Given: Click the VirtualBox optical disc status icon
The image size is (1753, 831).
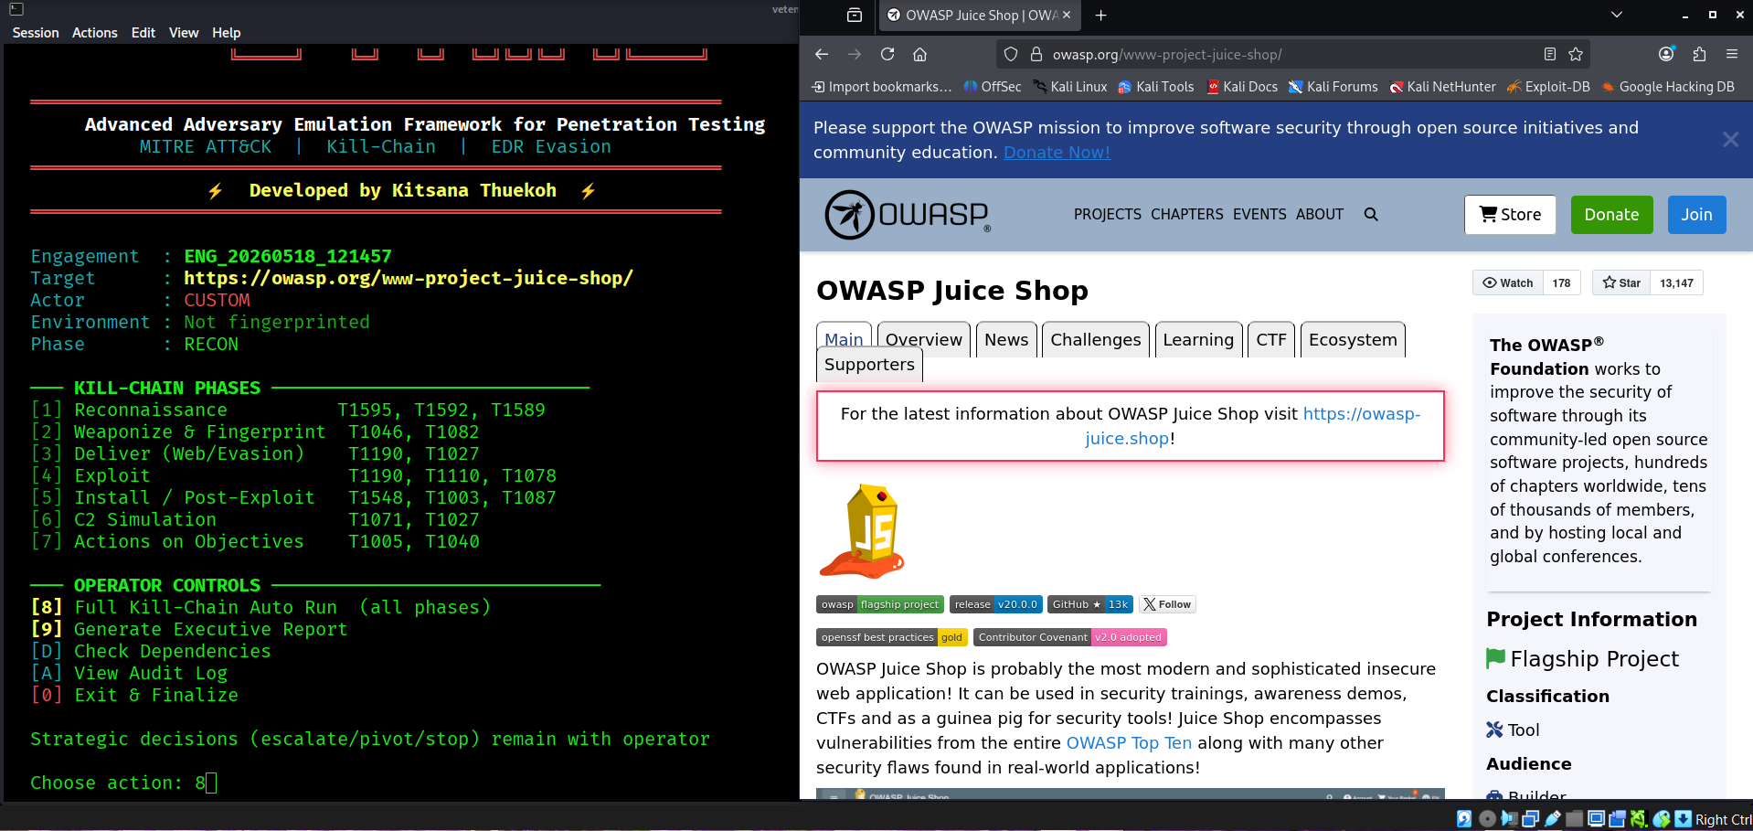Looking at the screenshot, I should coord(1487,819).
